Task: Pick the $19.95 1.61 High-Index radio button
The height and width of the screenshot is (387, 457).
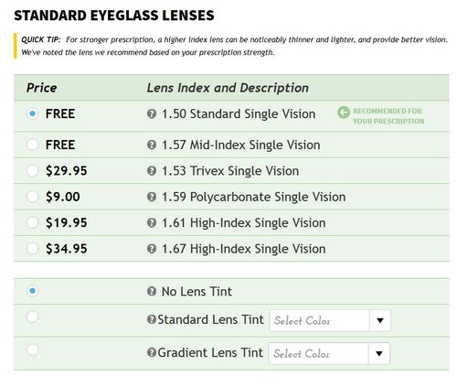Action: point(32,222)
